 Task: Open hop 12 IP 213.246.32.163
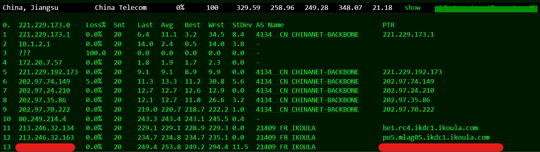[46, 138]
